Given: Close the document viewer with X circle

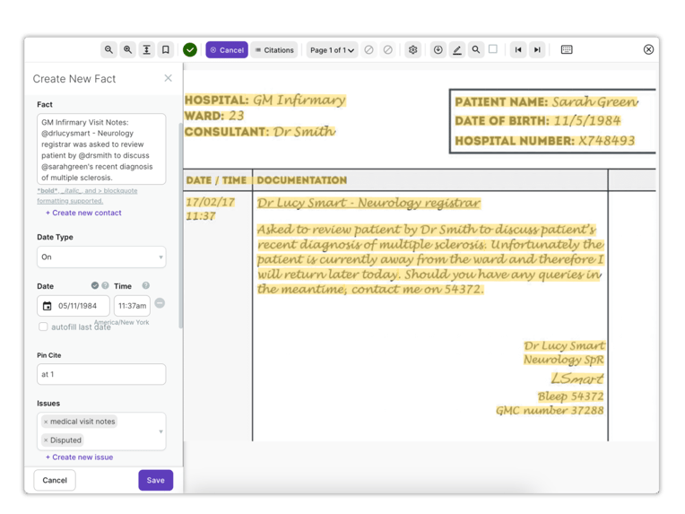Looking at the screenshot, I should coord(649,49).
